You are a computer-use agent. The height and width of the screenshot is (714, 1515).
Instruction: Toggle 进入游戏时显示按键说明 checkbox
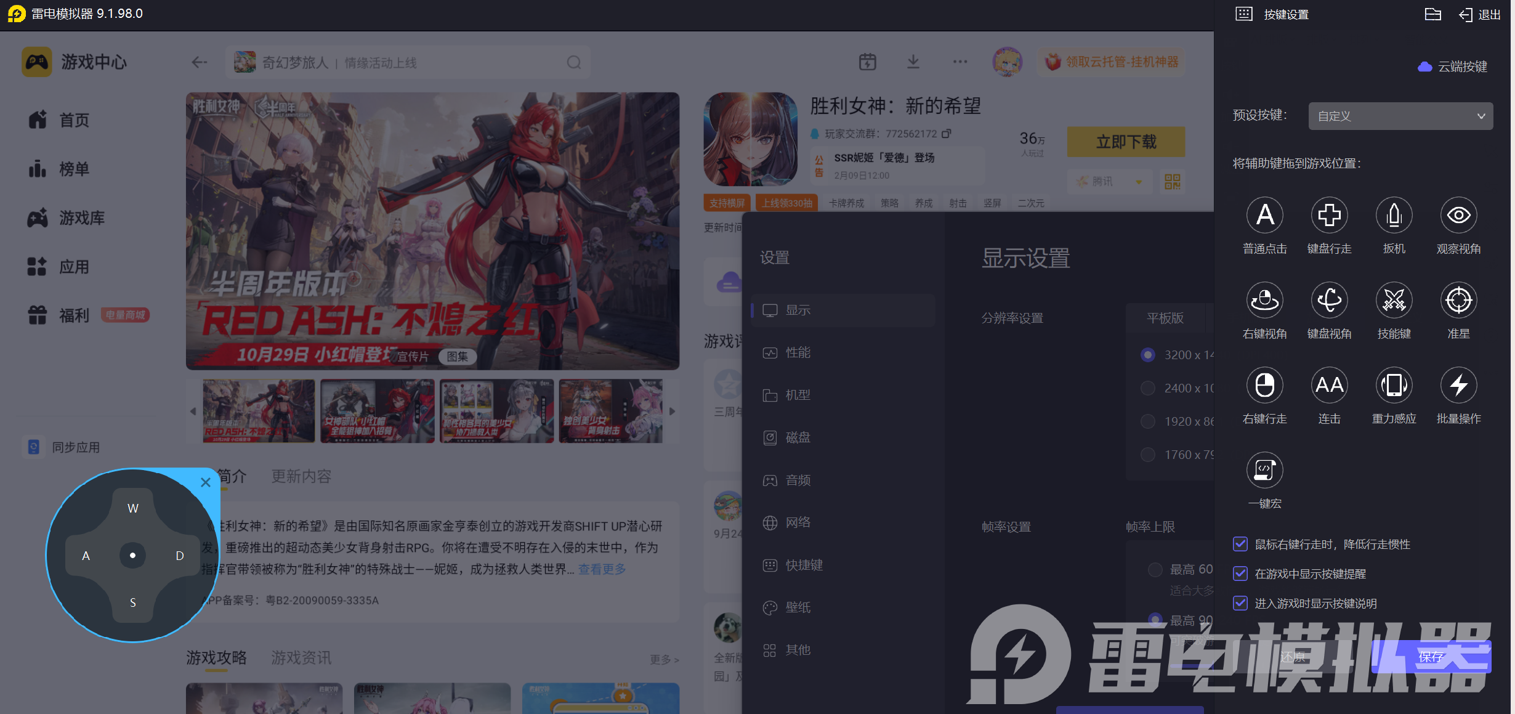[x=1240, y=603]
